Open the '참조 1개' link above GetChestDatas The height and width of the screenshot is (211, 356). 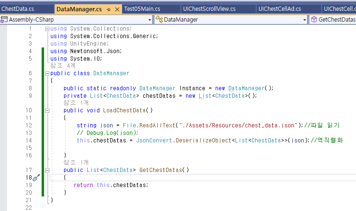pyautogui.click(x=76, y=163)
